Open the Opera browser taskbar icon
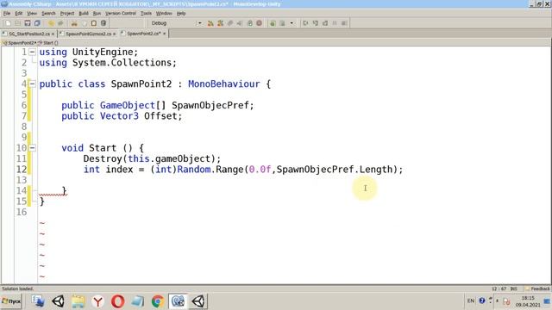The height and width of the screenshot is (310, 552). tap(117, 301)
